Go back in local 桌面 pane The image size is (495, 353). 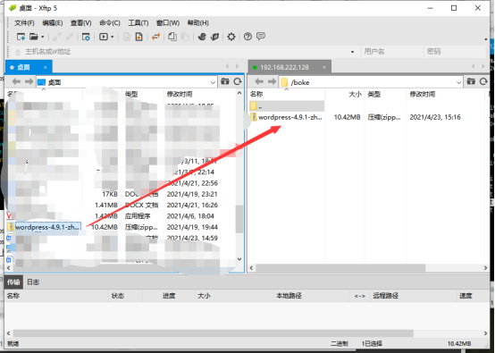[x=16, y=82]
